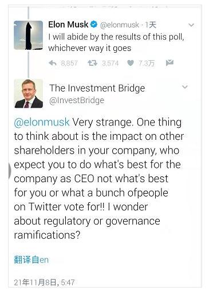This screenshot has height=295, width=209.
Task: Open Elon Musk's rocket profile picture
Action: 29,36
